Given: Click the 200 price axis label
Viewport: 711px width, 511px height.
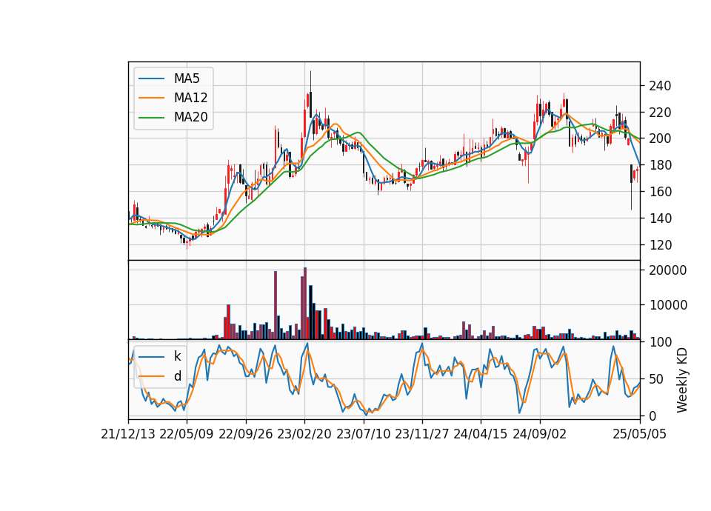Looking at the screenshot, I should [x=660, y=138].
